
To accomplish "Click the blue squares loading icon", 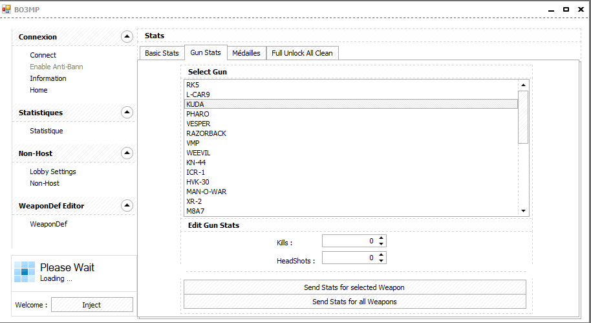I will coord(25,272).
